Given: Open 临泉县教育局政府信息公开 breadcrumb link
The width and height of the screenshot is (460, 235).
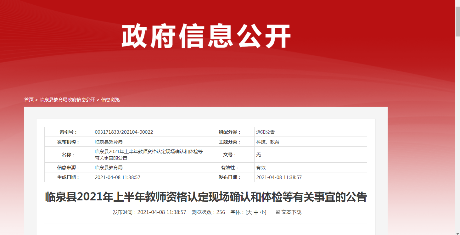Looking at the screenshot, I should (x=67, y=100).
